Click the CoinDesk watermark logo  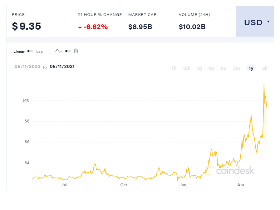[230, 171]
